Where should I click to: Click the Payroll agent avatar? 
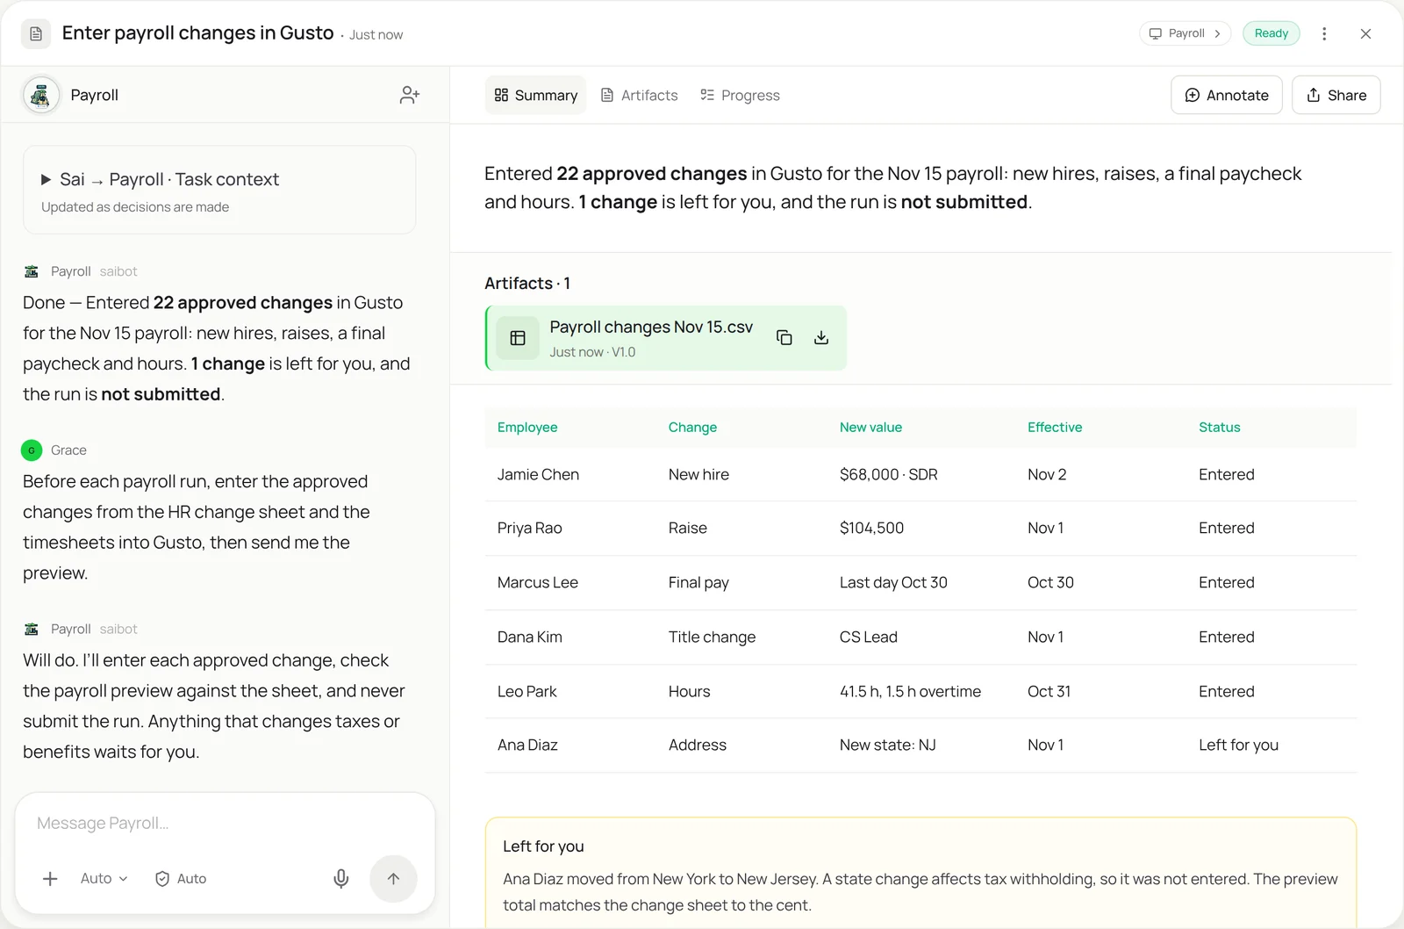point(40,95)
